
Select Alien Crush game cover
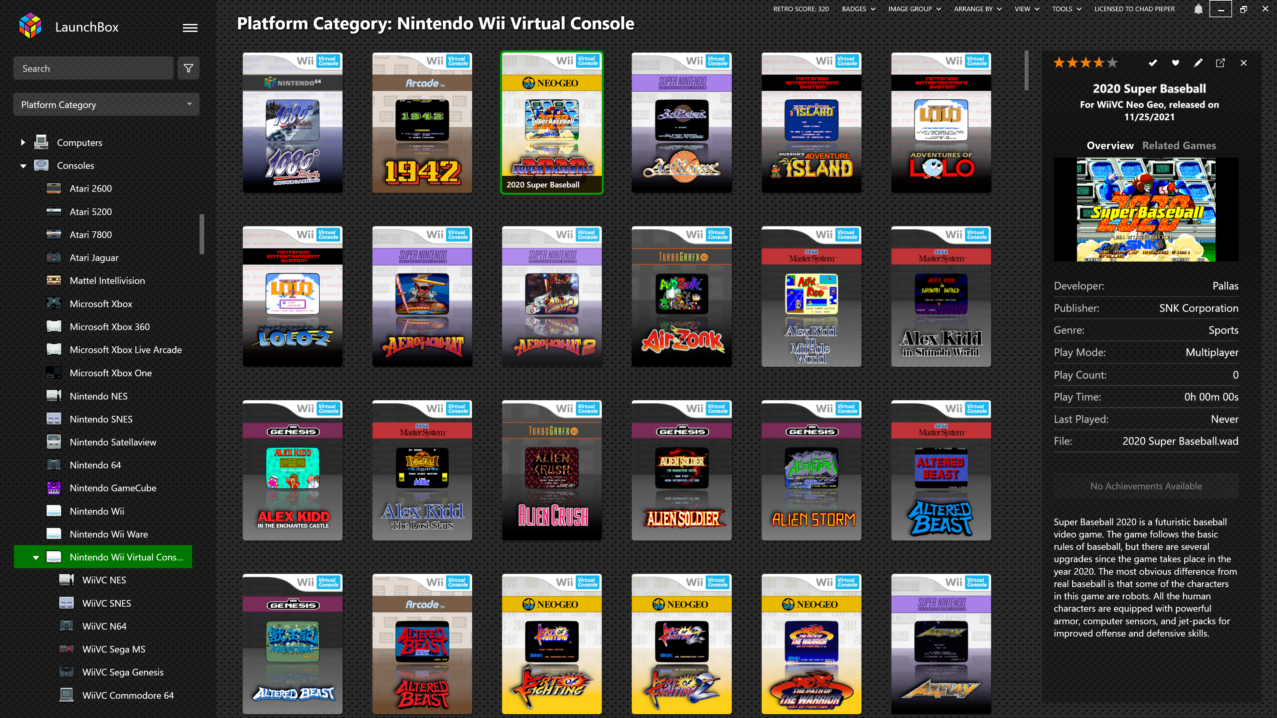tap(552, 470)
